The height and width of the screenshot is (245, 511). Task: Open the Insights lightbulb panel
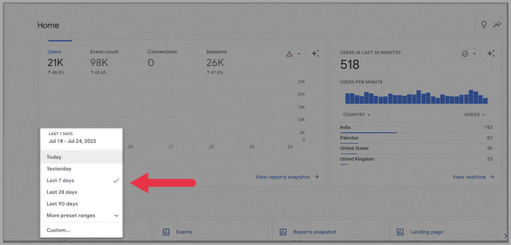tap(484, 24)
